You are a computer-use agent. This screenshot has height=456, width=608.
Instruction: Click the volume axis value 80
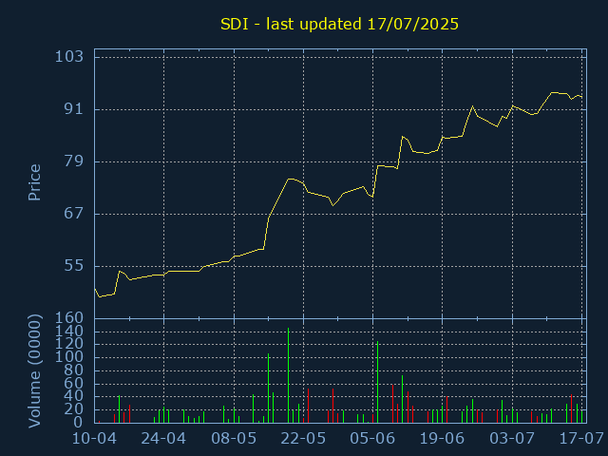point(74,370)
